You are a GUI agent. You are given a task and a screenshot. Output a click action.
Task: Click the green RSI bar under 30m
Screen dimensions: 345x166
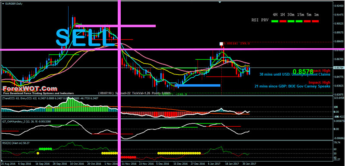[291, 21]
